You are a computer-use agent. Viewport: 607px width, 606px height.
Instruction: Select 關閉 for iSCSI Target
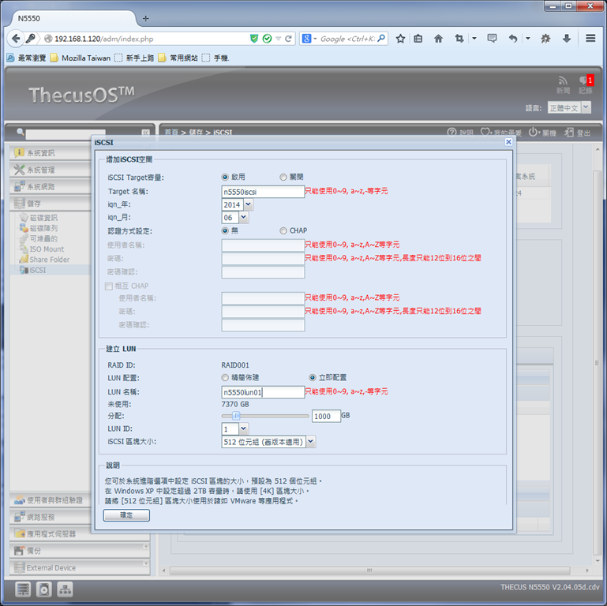(283, 178)
